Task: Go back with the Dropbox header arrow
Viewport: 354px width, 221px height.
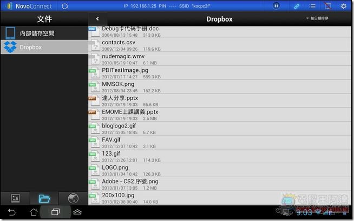Action: pos(97,19)
